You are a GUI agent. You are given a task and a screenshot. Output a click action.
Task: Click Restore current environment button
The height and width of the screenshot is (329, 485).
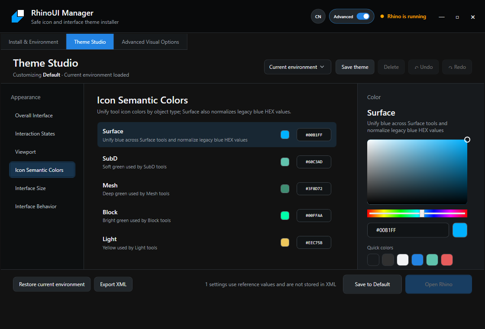coord(52,284)
